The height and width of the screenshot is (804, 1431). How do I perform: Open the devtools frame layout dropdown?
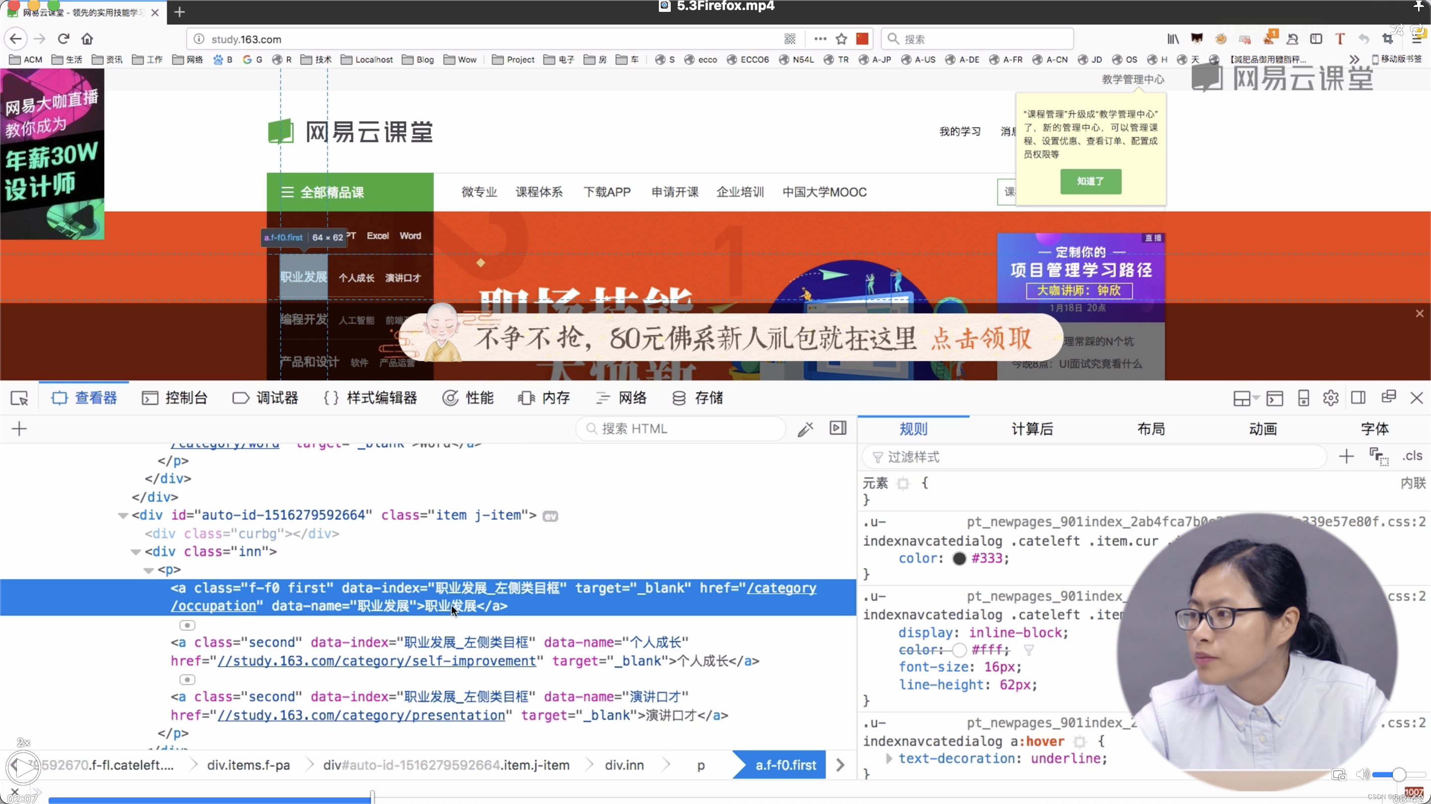1246,398
